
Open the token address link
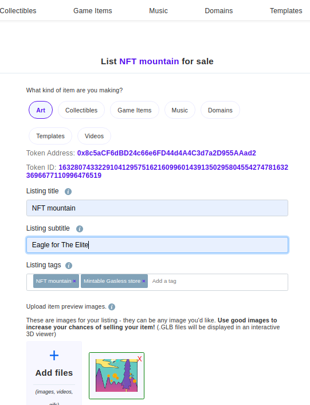pos(166,153)
